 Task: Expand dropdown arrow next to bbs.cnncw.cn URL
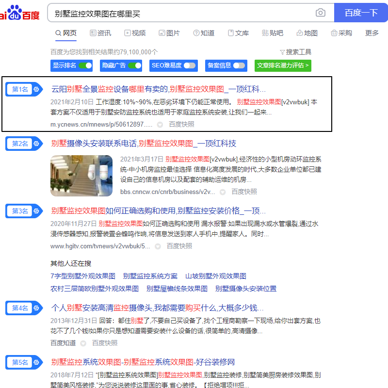click(x=223, y=192)
